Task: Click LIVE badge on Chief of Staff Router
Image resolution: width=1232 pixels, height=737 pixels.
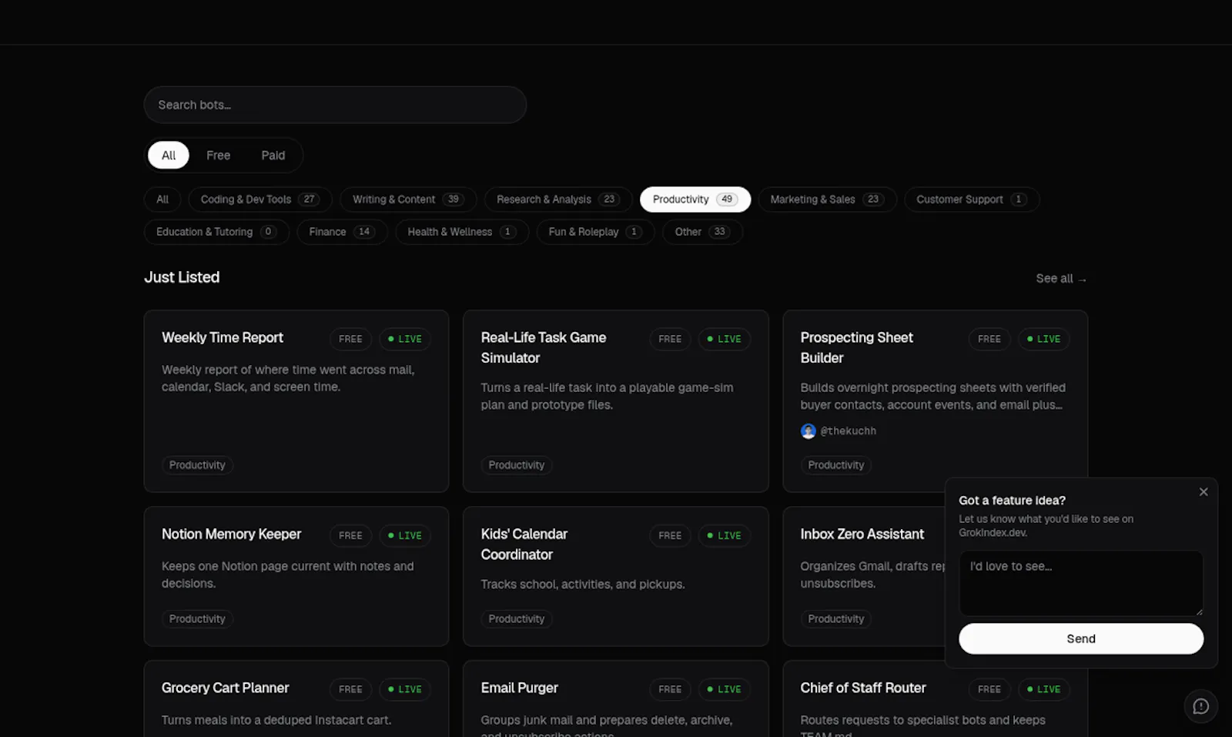Action: click(x=1044, y=689)
